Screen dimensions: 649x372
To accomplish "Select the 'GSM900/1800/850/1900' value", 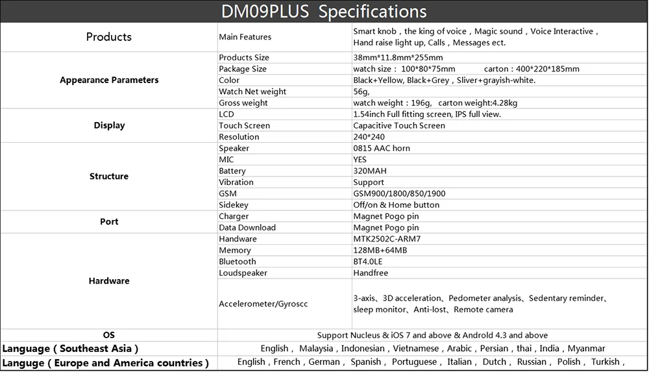I will pyautogui.click(x=399, y=193).
